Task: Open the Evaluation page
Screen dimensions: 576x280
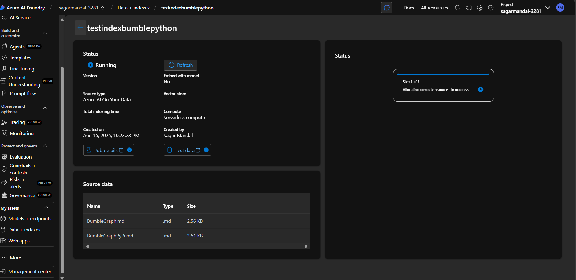Action: click(21, 157)
